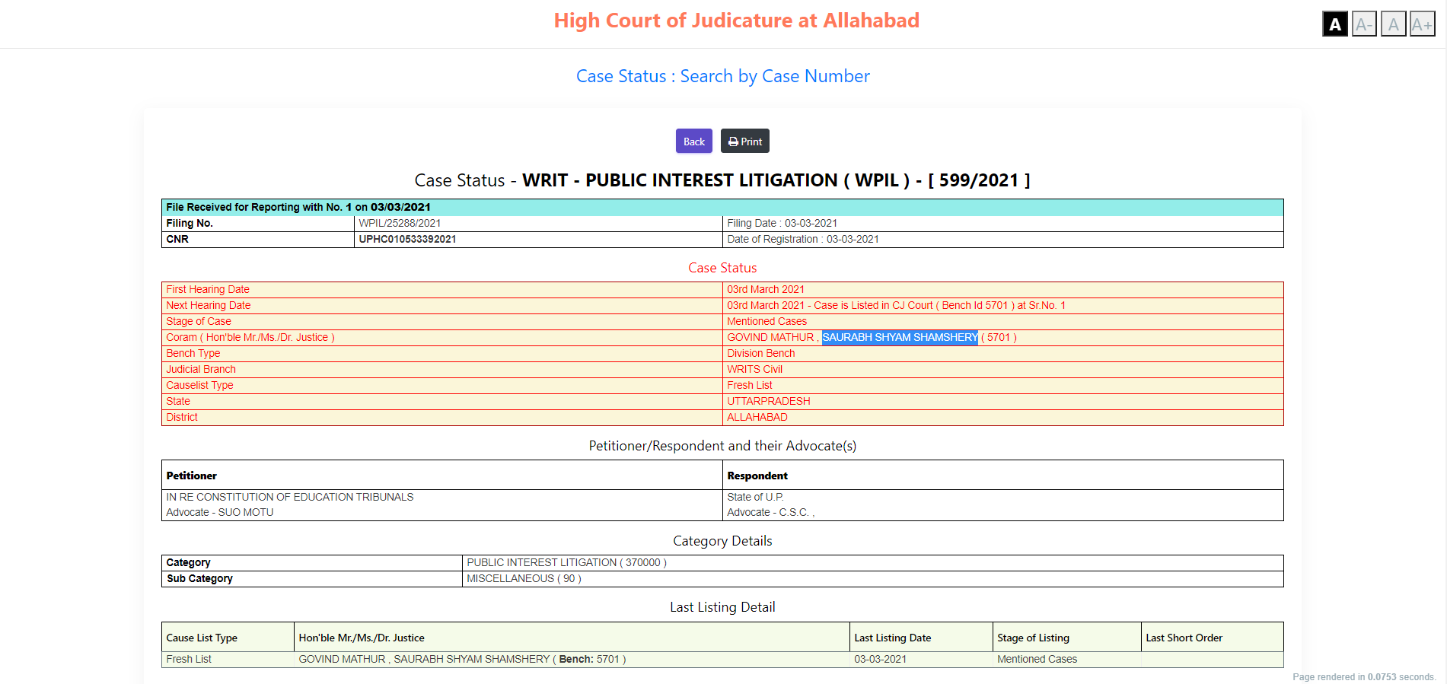
Task: Click the Case Status search page title
Action: (722, 76)
